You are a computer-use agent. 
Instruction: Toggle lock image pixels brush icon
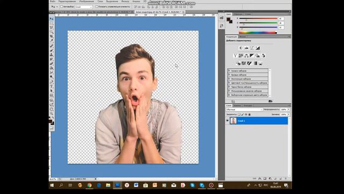(242, 114)
